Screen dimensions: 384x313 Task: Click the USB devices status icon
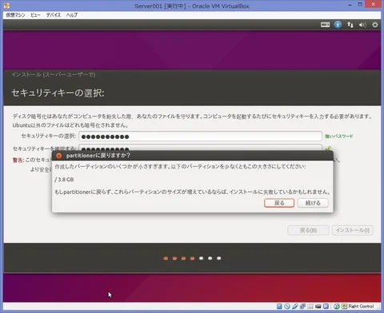pyautogui.click(x=294, y=307)
